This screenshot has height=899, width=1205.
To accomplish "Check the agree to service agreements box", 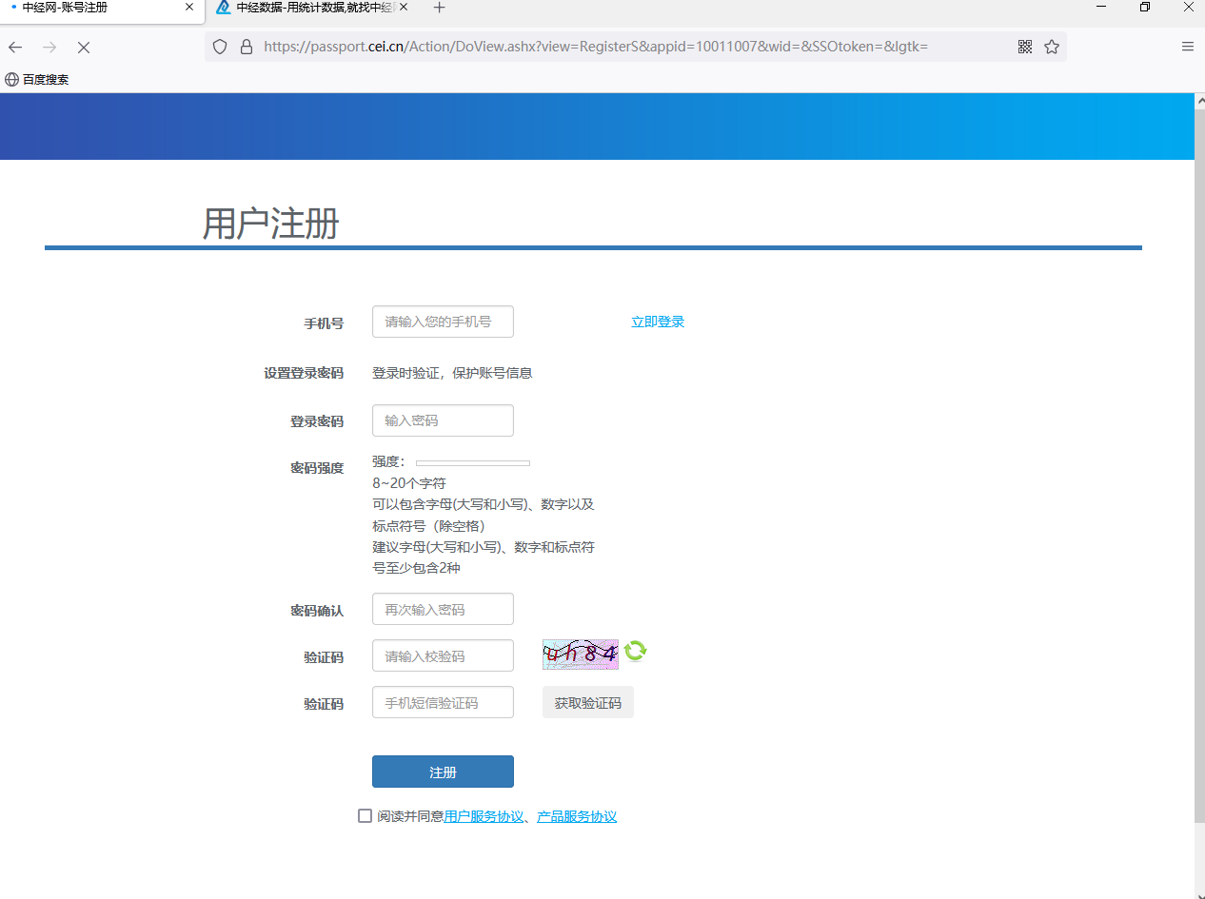I will 365,815.
